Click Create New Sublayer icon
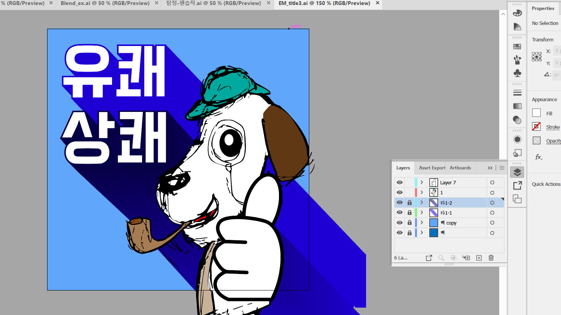This screenshot has width=561, height=315. coord(466,258)
